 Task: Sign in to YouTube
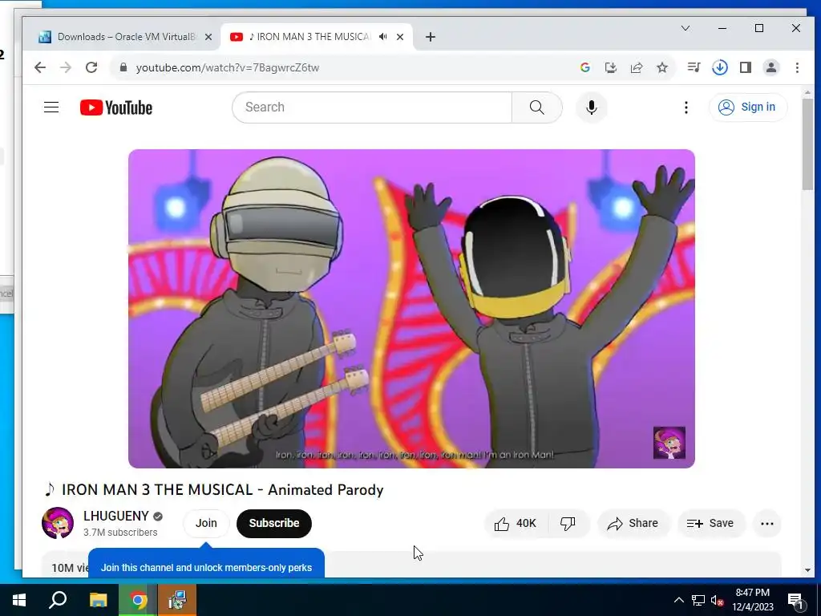point(748,107)
